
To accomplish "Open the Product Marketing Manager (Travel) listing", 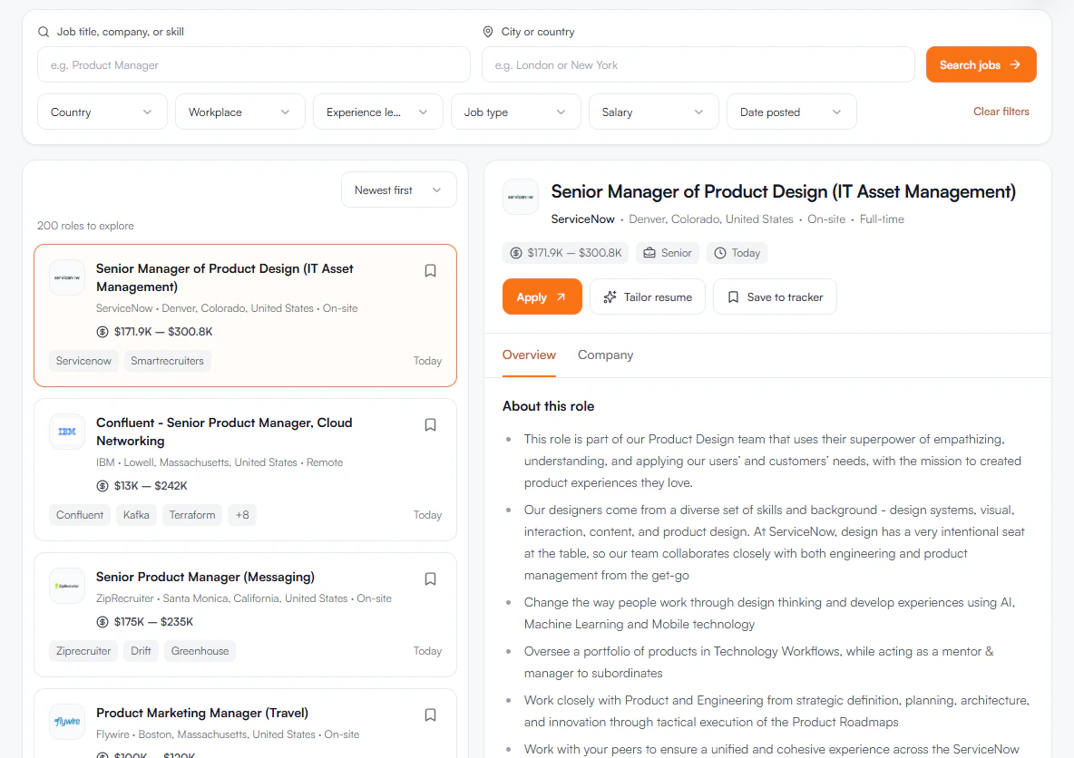I will 245,724.
